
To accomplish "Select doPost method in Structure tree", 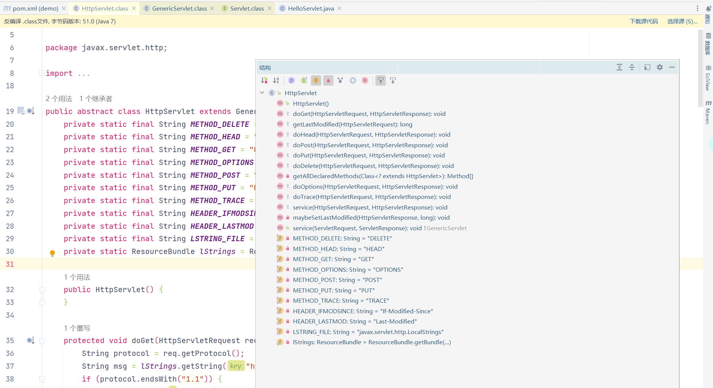I will click(x=370, y=145).
